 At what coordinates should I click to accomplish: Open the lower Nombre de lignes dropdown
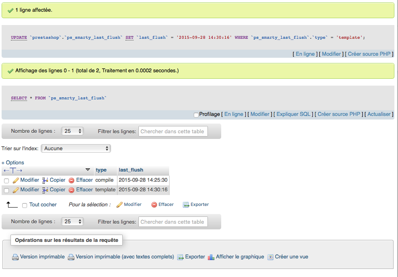pyautogui.click(x=72, y=222)
